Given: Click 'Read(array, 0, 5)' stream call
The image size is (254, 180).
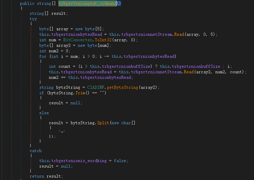Looking at the screenshot, I should click(x=195, y=34).
